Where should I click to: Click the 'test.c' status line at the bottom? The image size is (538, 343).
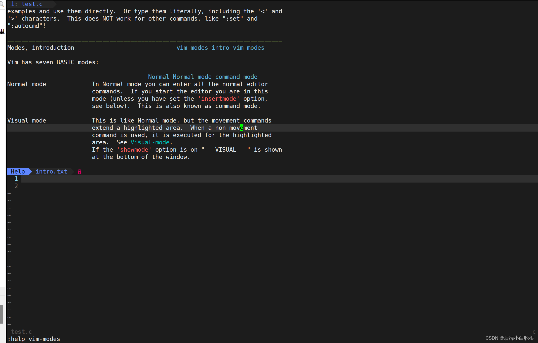tap(21, 332)
